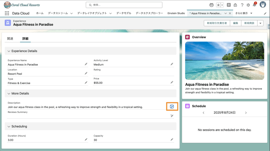270x151 pixels.
Task: Collapse the Scheduling section
Action: 9,127
